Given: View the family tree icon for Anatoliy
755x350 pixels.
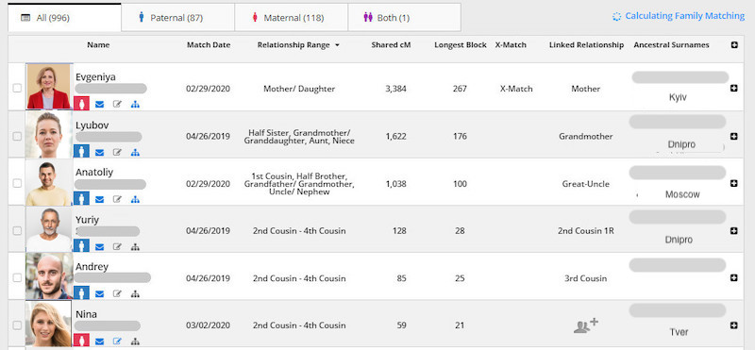Looking at the screenshot, I should 135,199.
